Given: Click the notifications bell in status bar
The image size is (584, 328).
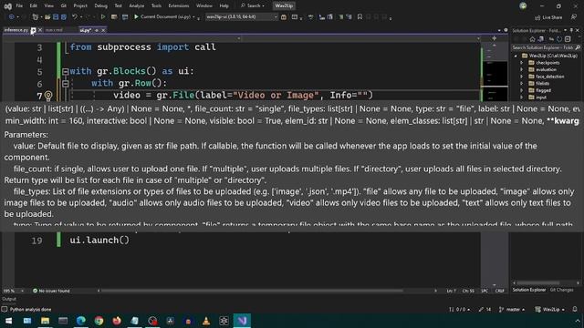Looking at the screenshot, I should [575, 310].
